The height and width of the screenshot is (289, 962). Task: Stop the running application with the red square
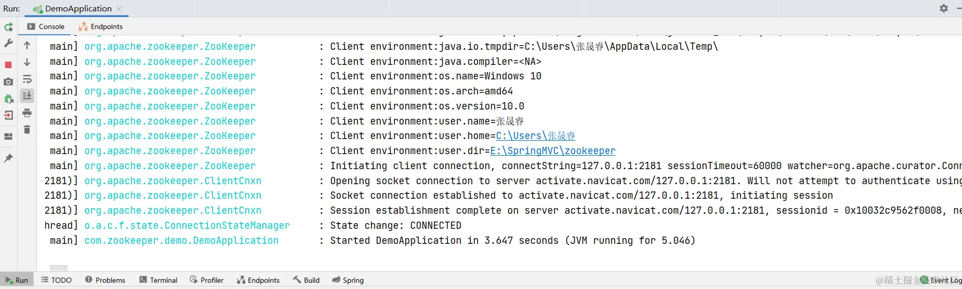point(8,65)
